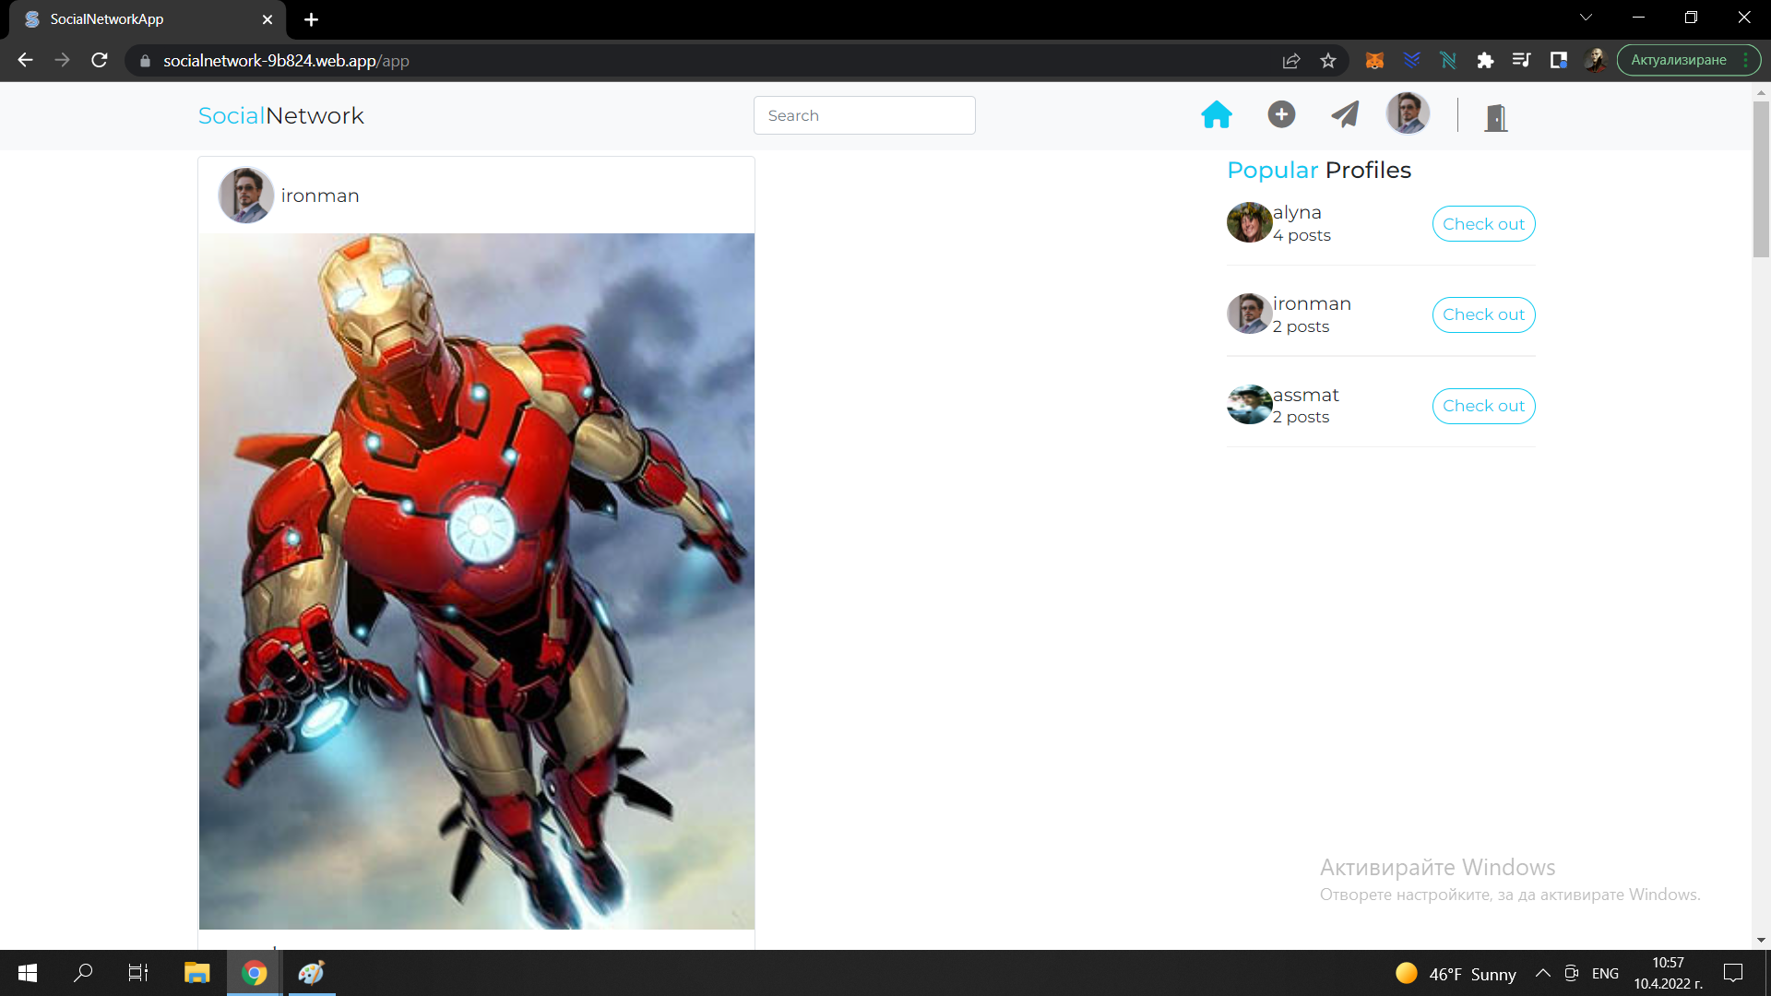Open the browser tab search dropdown arrow
Screen dimensions: 1771x996
[x=1586, y=16]
